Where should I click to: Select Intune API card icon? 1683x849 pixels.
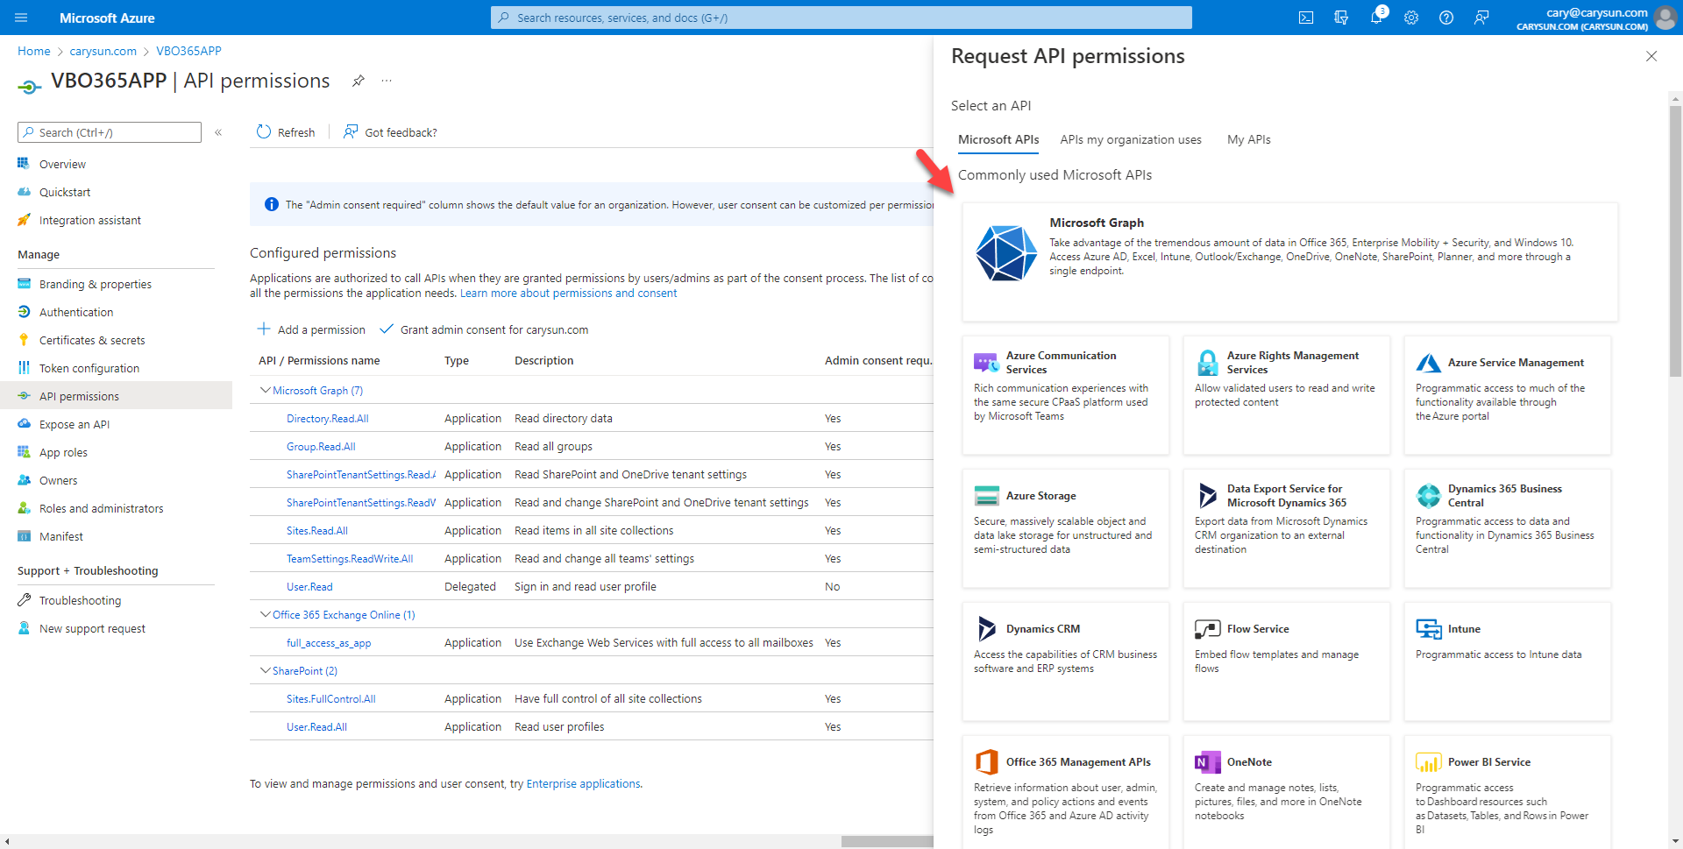point(1429,629)
